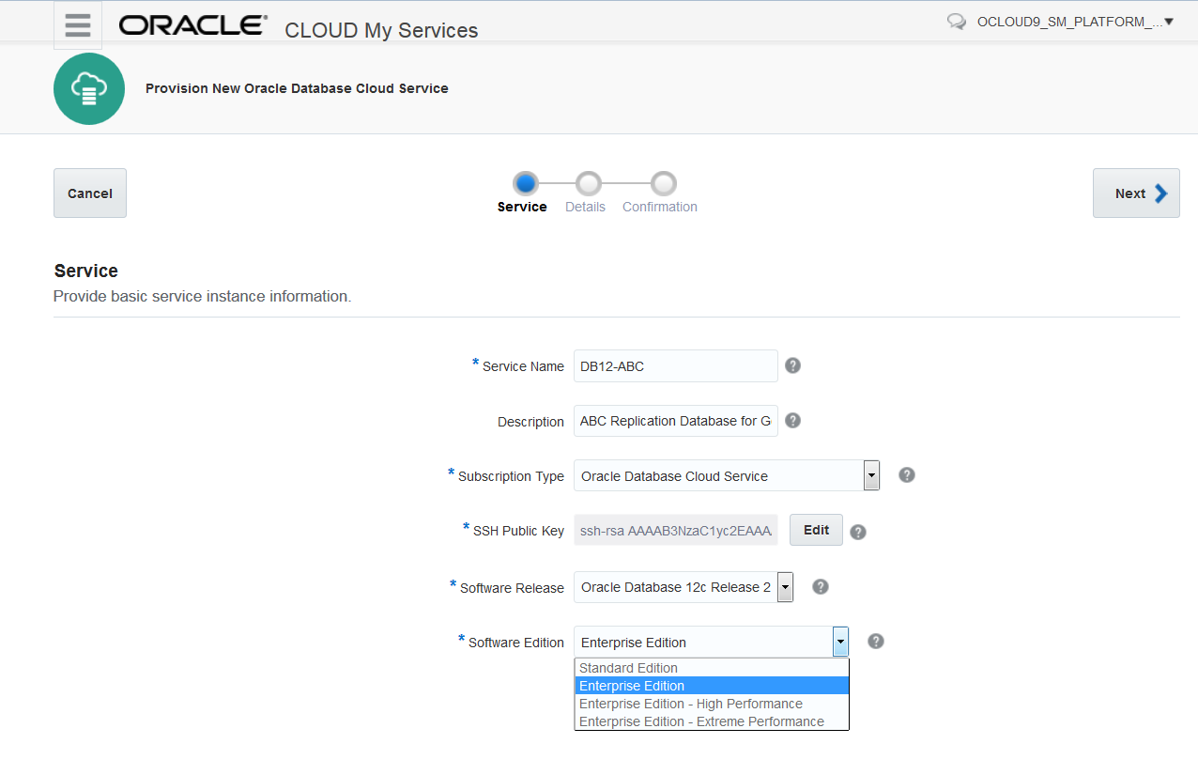Click inside the Service Name input field
This screenshot has height=775, width=1198.
click(x=674, y=365)
